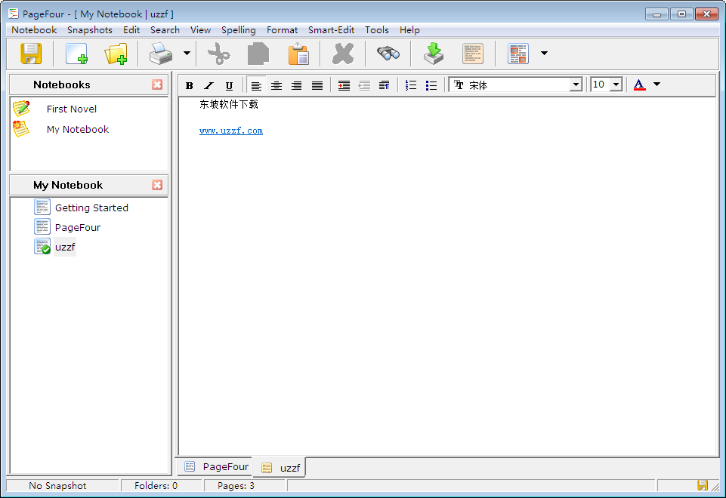Select My Notebook in the Notebooks list

click(x=78, y=130)
